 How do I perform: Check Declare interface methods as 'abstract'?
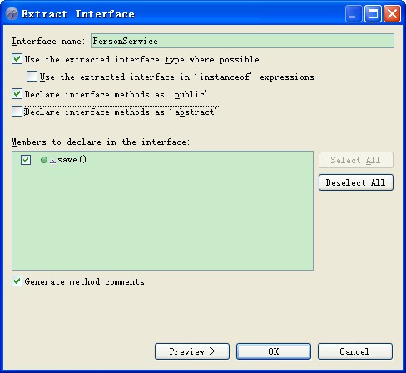click(x=17, y=112)
